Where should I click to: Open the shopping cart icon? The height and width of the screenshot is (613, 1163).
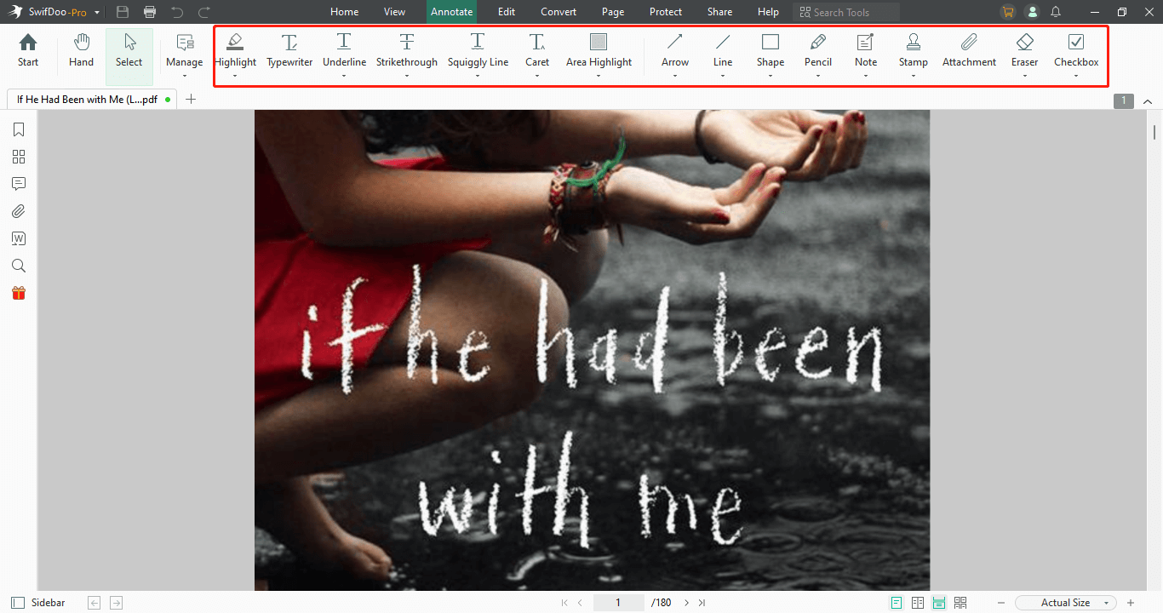pyautogui.click(x=1008, y=12)
